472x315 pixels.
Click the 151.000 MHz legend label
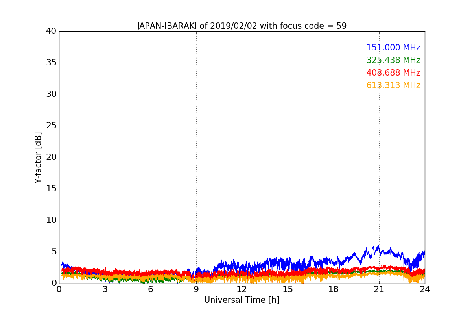pyautogui.click(x=393, y=48)
